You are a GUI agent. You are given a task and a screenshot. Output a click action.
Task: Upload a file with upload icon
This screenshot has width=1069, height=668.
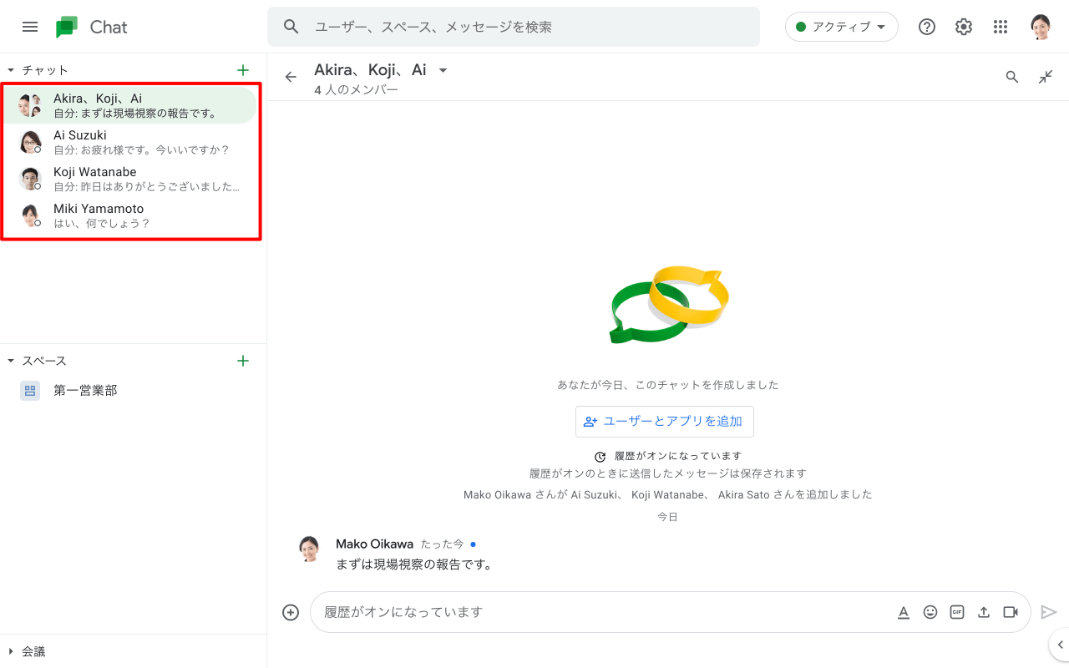[x=984, y=612]
